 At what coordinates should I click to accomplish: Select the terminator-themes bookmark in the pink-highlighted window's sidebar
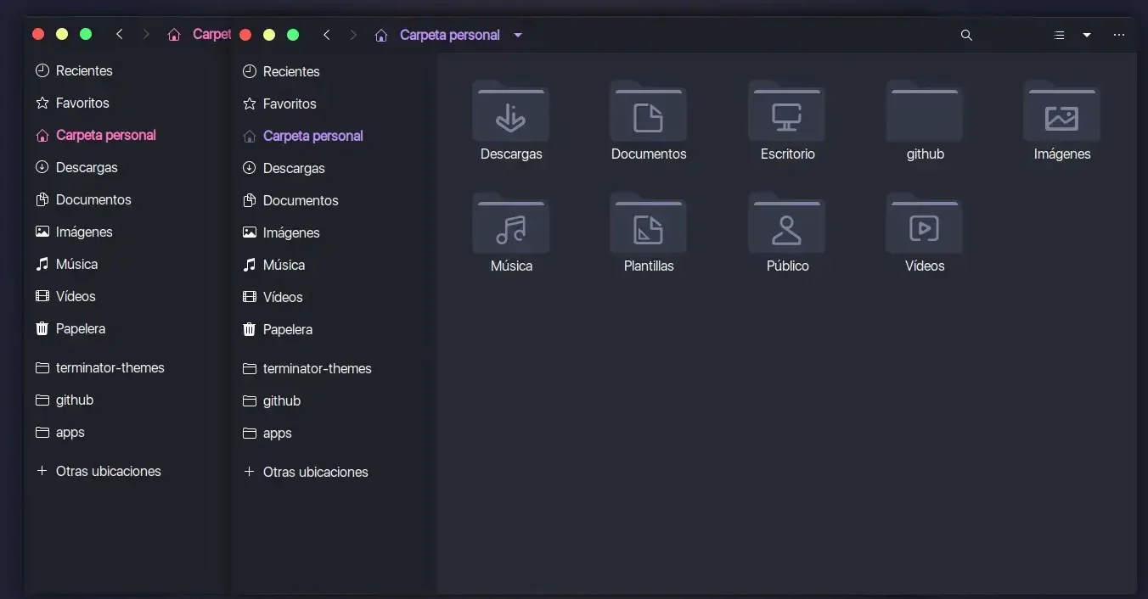click(110, 367)
